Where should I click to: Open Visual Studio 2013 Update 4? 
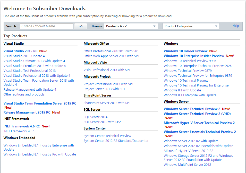24,56
